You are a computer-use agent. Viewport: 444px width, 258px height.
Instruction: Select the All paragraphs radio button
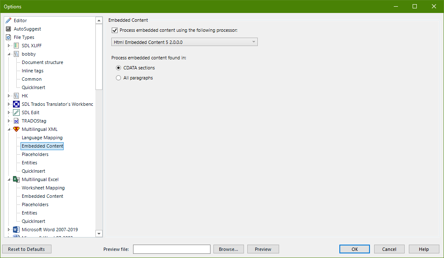pos(118,78)
